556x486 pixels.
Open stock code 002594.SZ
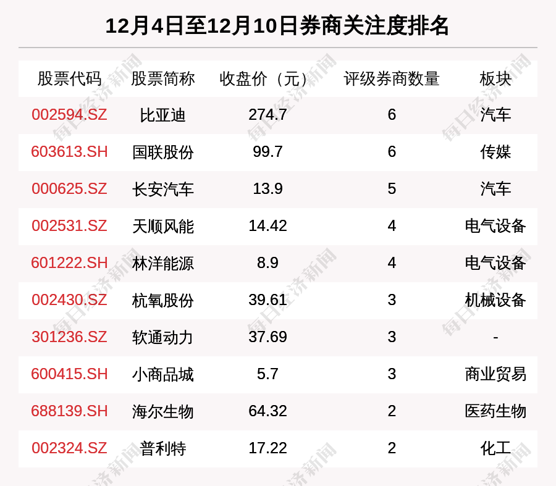pyautogui.click(x=69, y=115)
